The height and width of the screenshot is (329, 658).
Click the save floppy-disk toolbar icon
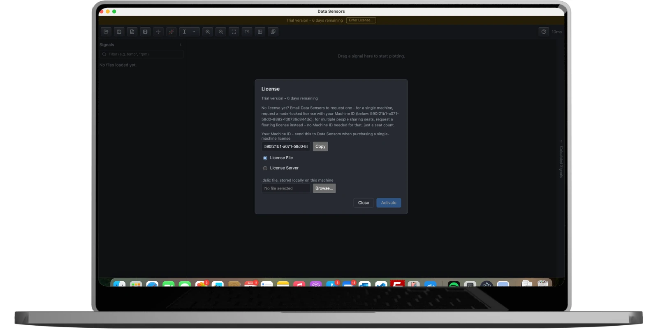pos(119,32)
